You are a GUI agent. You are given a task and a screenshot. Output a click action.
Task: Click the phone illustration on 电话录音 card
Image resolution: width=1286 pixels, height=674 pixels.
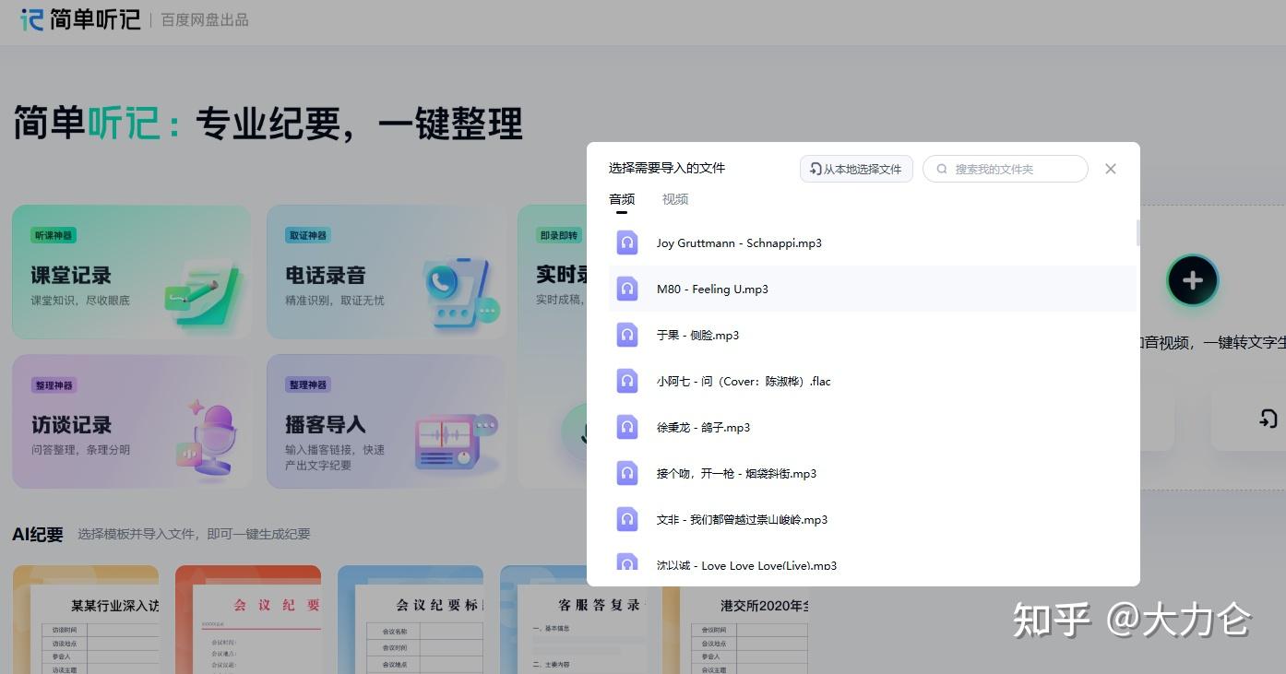(461, 293)
